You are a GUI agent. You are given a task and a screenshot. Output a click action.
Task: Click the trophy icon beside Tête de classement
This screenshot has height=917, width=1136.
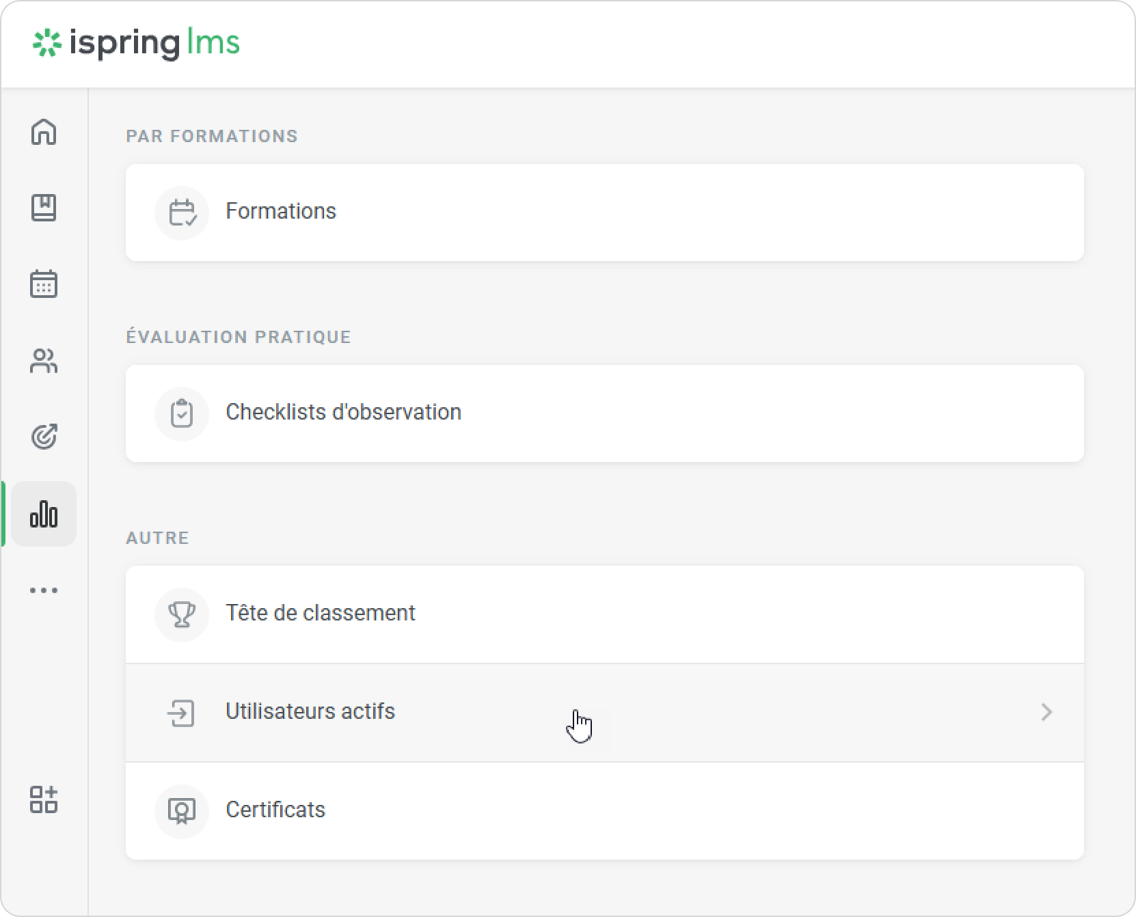182,614
